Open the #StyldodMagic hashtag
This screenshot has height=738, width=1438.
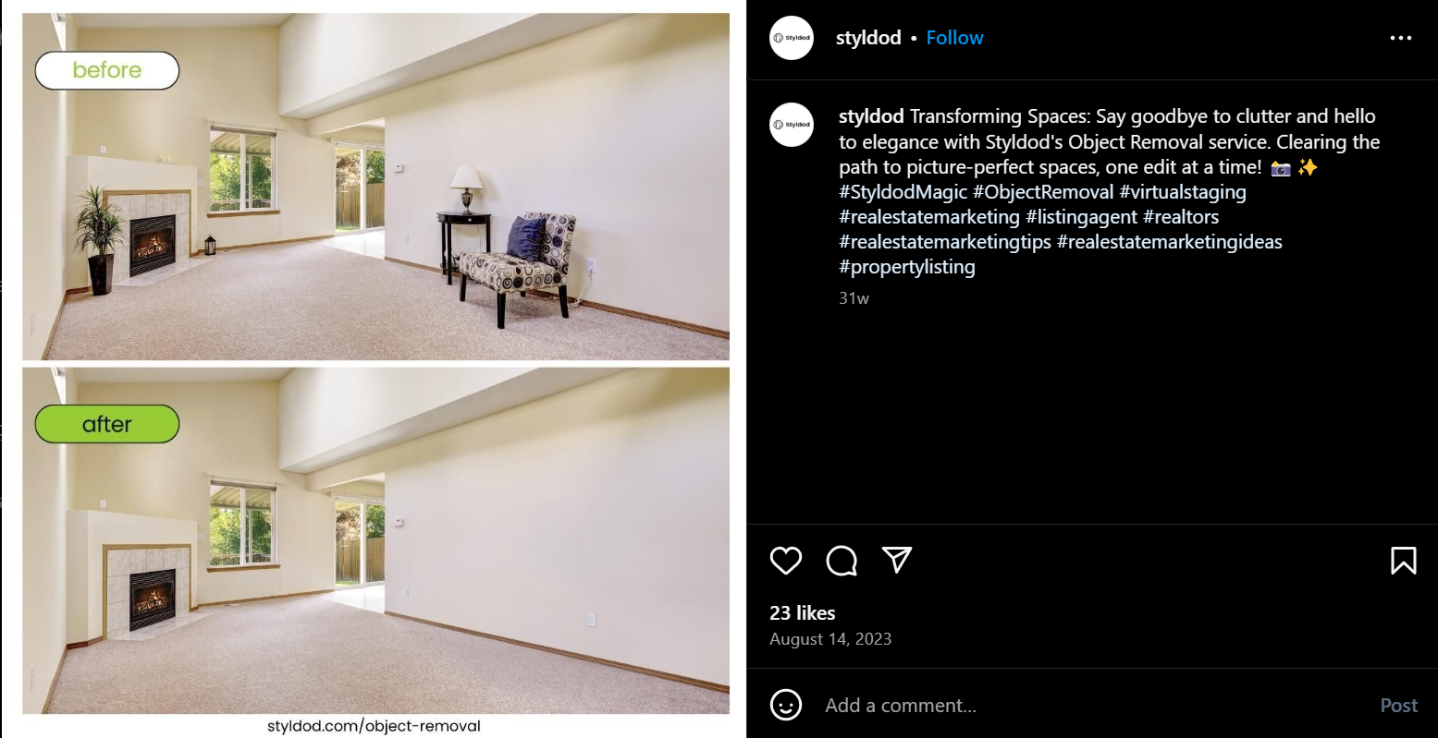[x=903, y=192]
